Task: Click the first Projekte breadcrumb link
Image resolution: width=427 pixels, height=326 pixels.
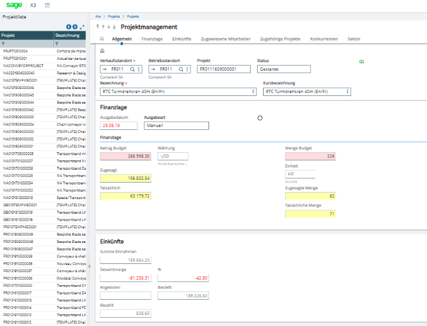Action: pyautogui.click(x=114, y=16)
